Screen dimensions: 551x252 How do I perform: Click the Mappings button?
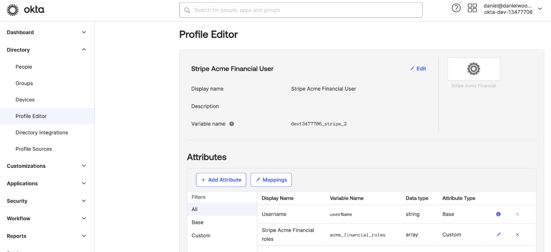(271, 180)
